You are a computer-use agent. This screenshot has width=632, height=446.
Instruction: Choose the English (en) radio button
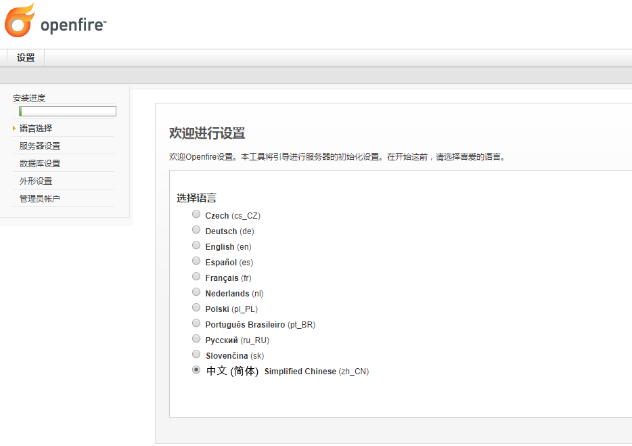point(196,245)
